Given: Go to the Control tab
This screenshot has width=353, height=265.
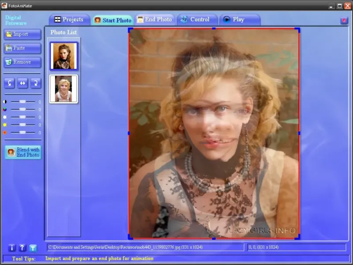Looking at the screenshot, I should (197, 19).
